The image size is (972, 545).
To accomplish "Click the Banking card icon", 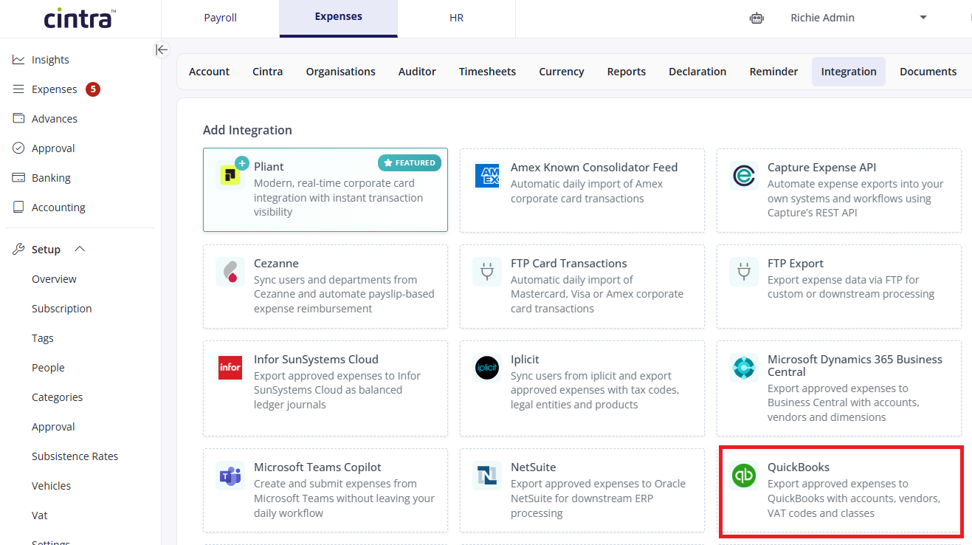I will 18,177.
